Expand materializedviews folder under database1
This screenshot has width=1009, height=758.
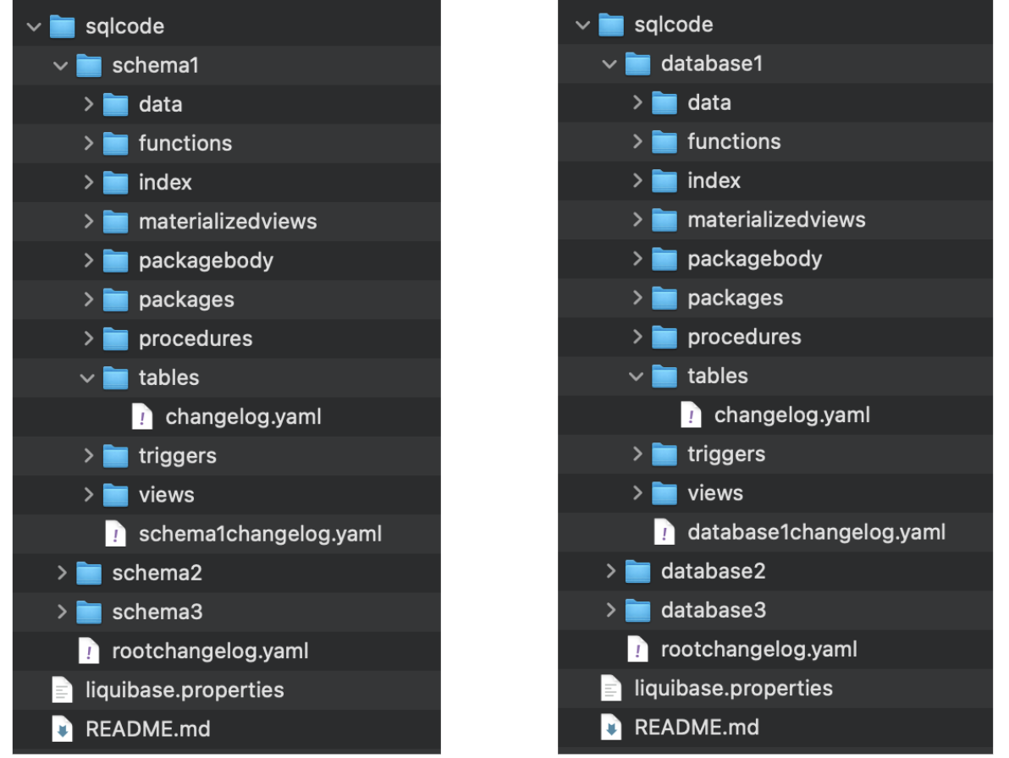pyautogui.click(x=637, y=219)
